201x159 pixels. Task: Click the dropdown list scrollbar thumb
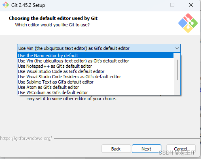(x=177, y=70)
